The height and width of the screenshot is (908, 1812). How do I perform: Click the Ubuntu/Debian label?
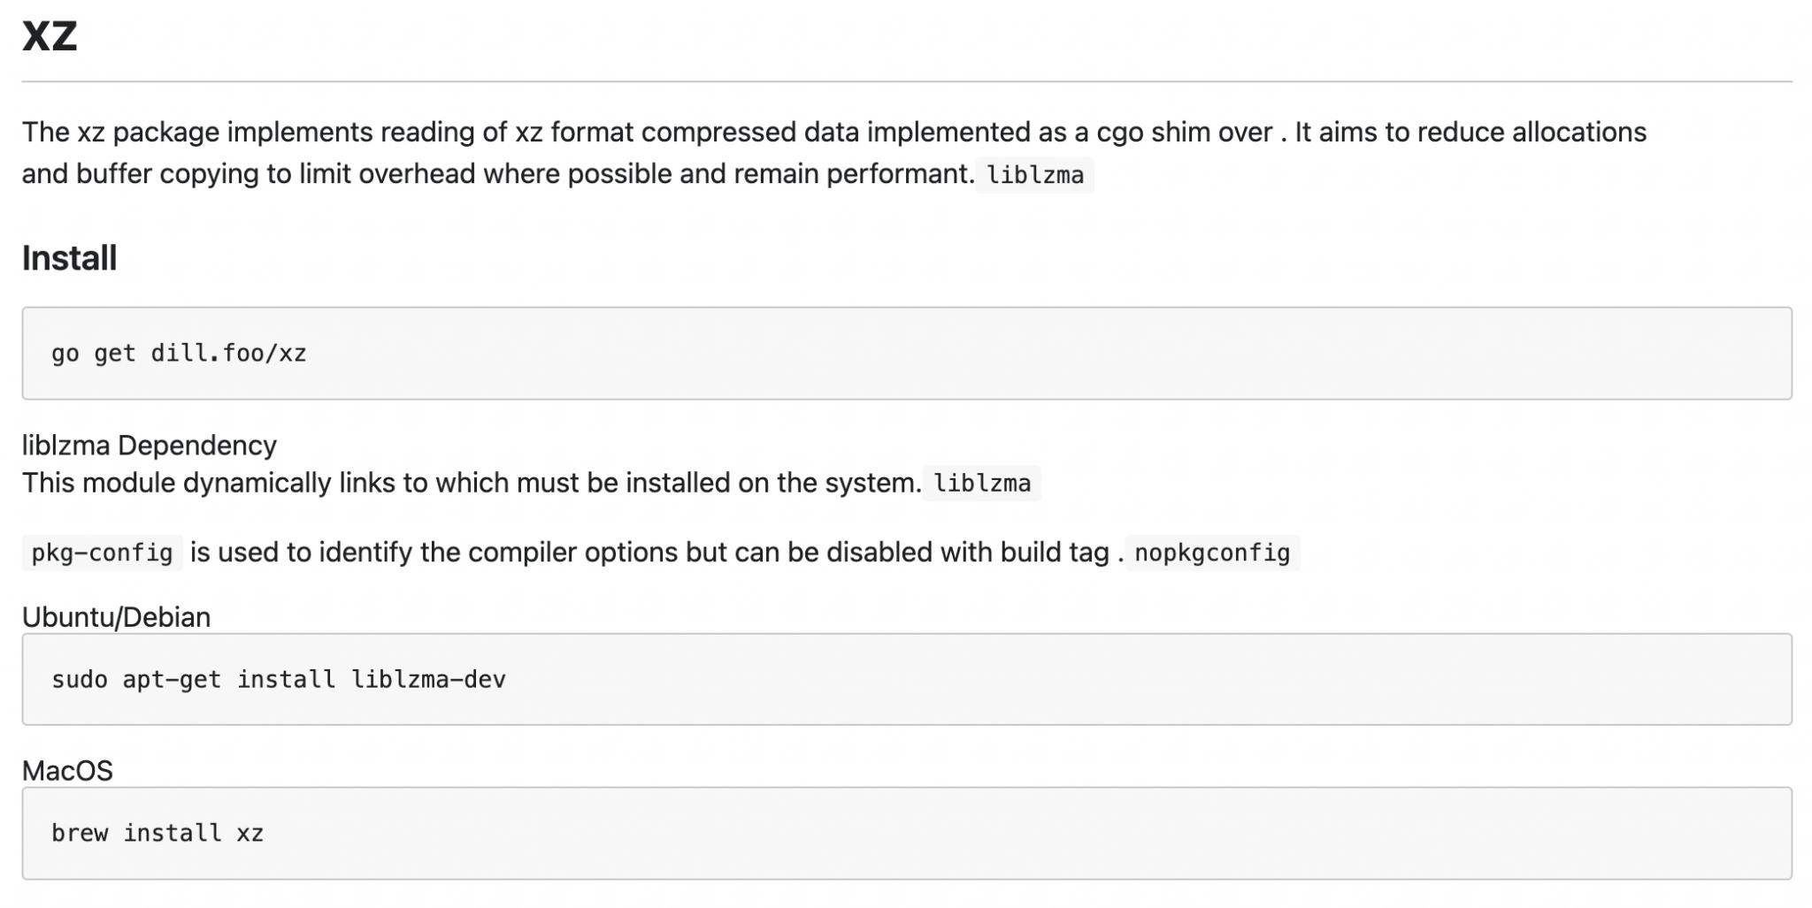[x=116, y=616]
